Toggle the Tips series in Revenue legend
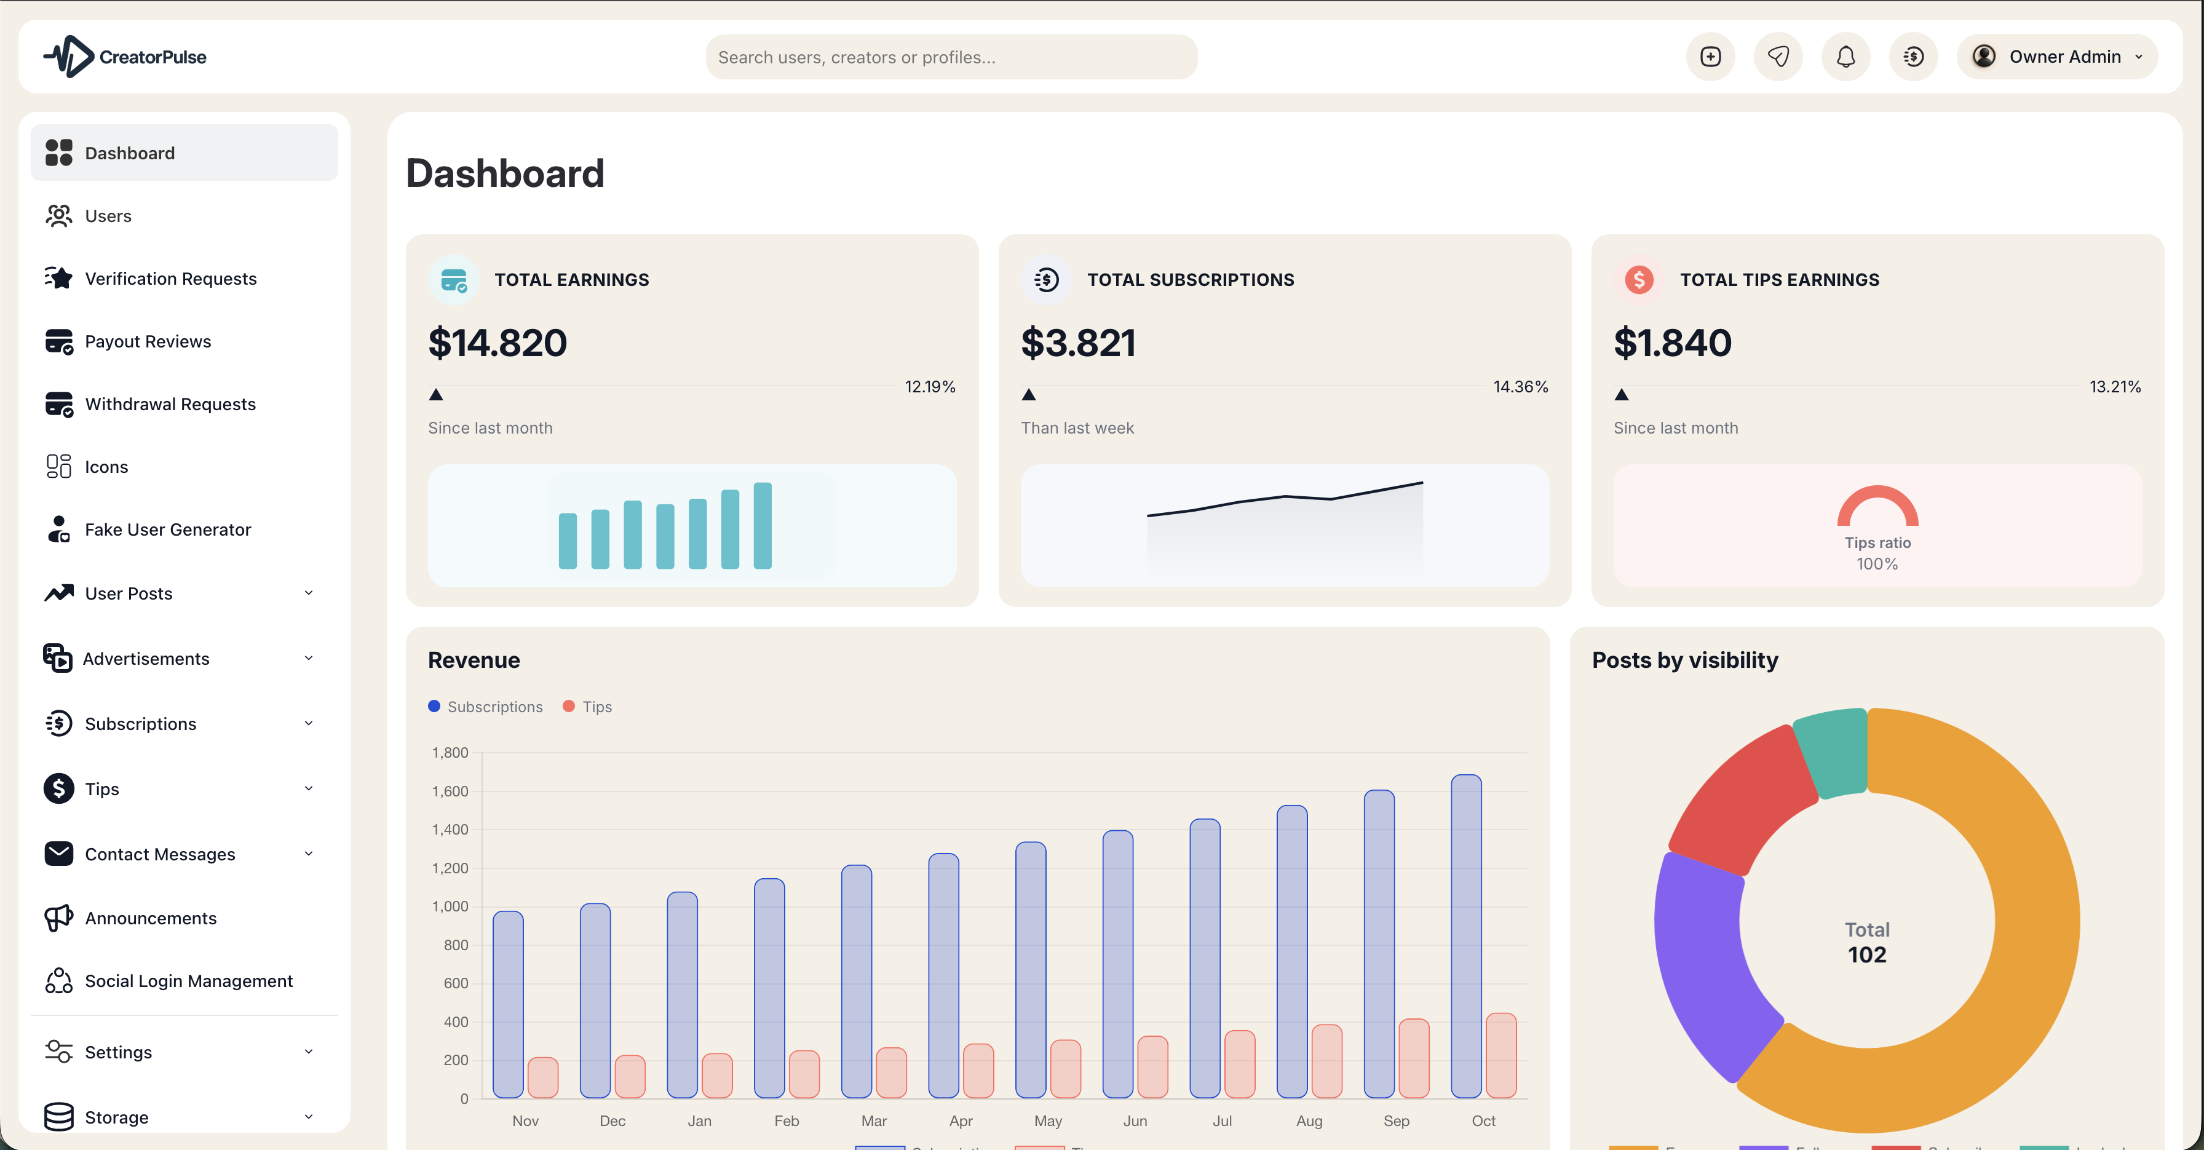The height and width of the screenshot is (1150, 2204). click(587, 707)
